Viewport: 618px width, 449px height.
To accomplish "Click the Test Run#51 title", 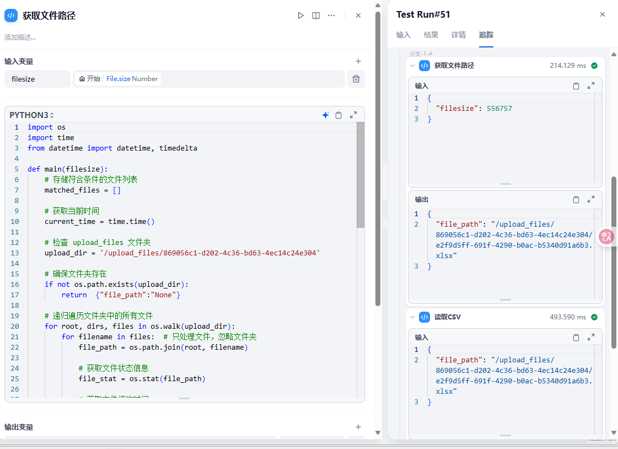I will [x=423, y=14].
